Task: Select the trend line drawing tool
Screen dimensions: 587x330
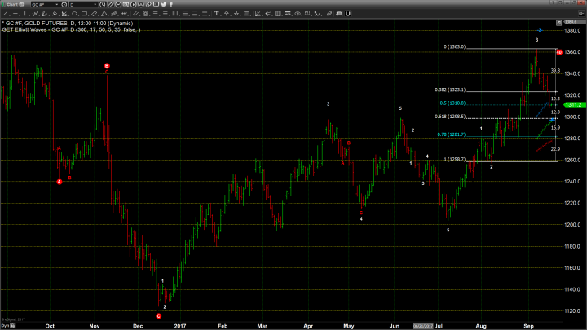Action: pos(6,14)
